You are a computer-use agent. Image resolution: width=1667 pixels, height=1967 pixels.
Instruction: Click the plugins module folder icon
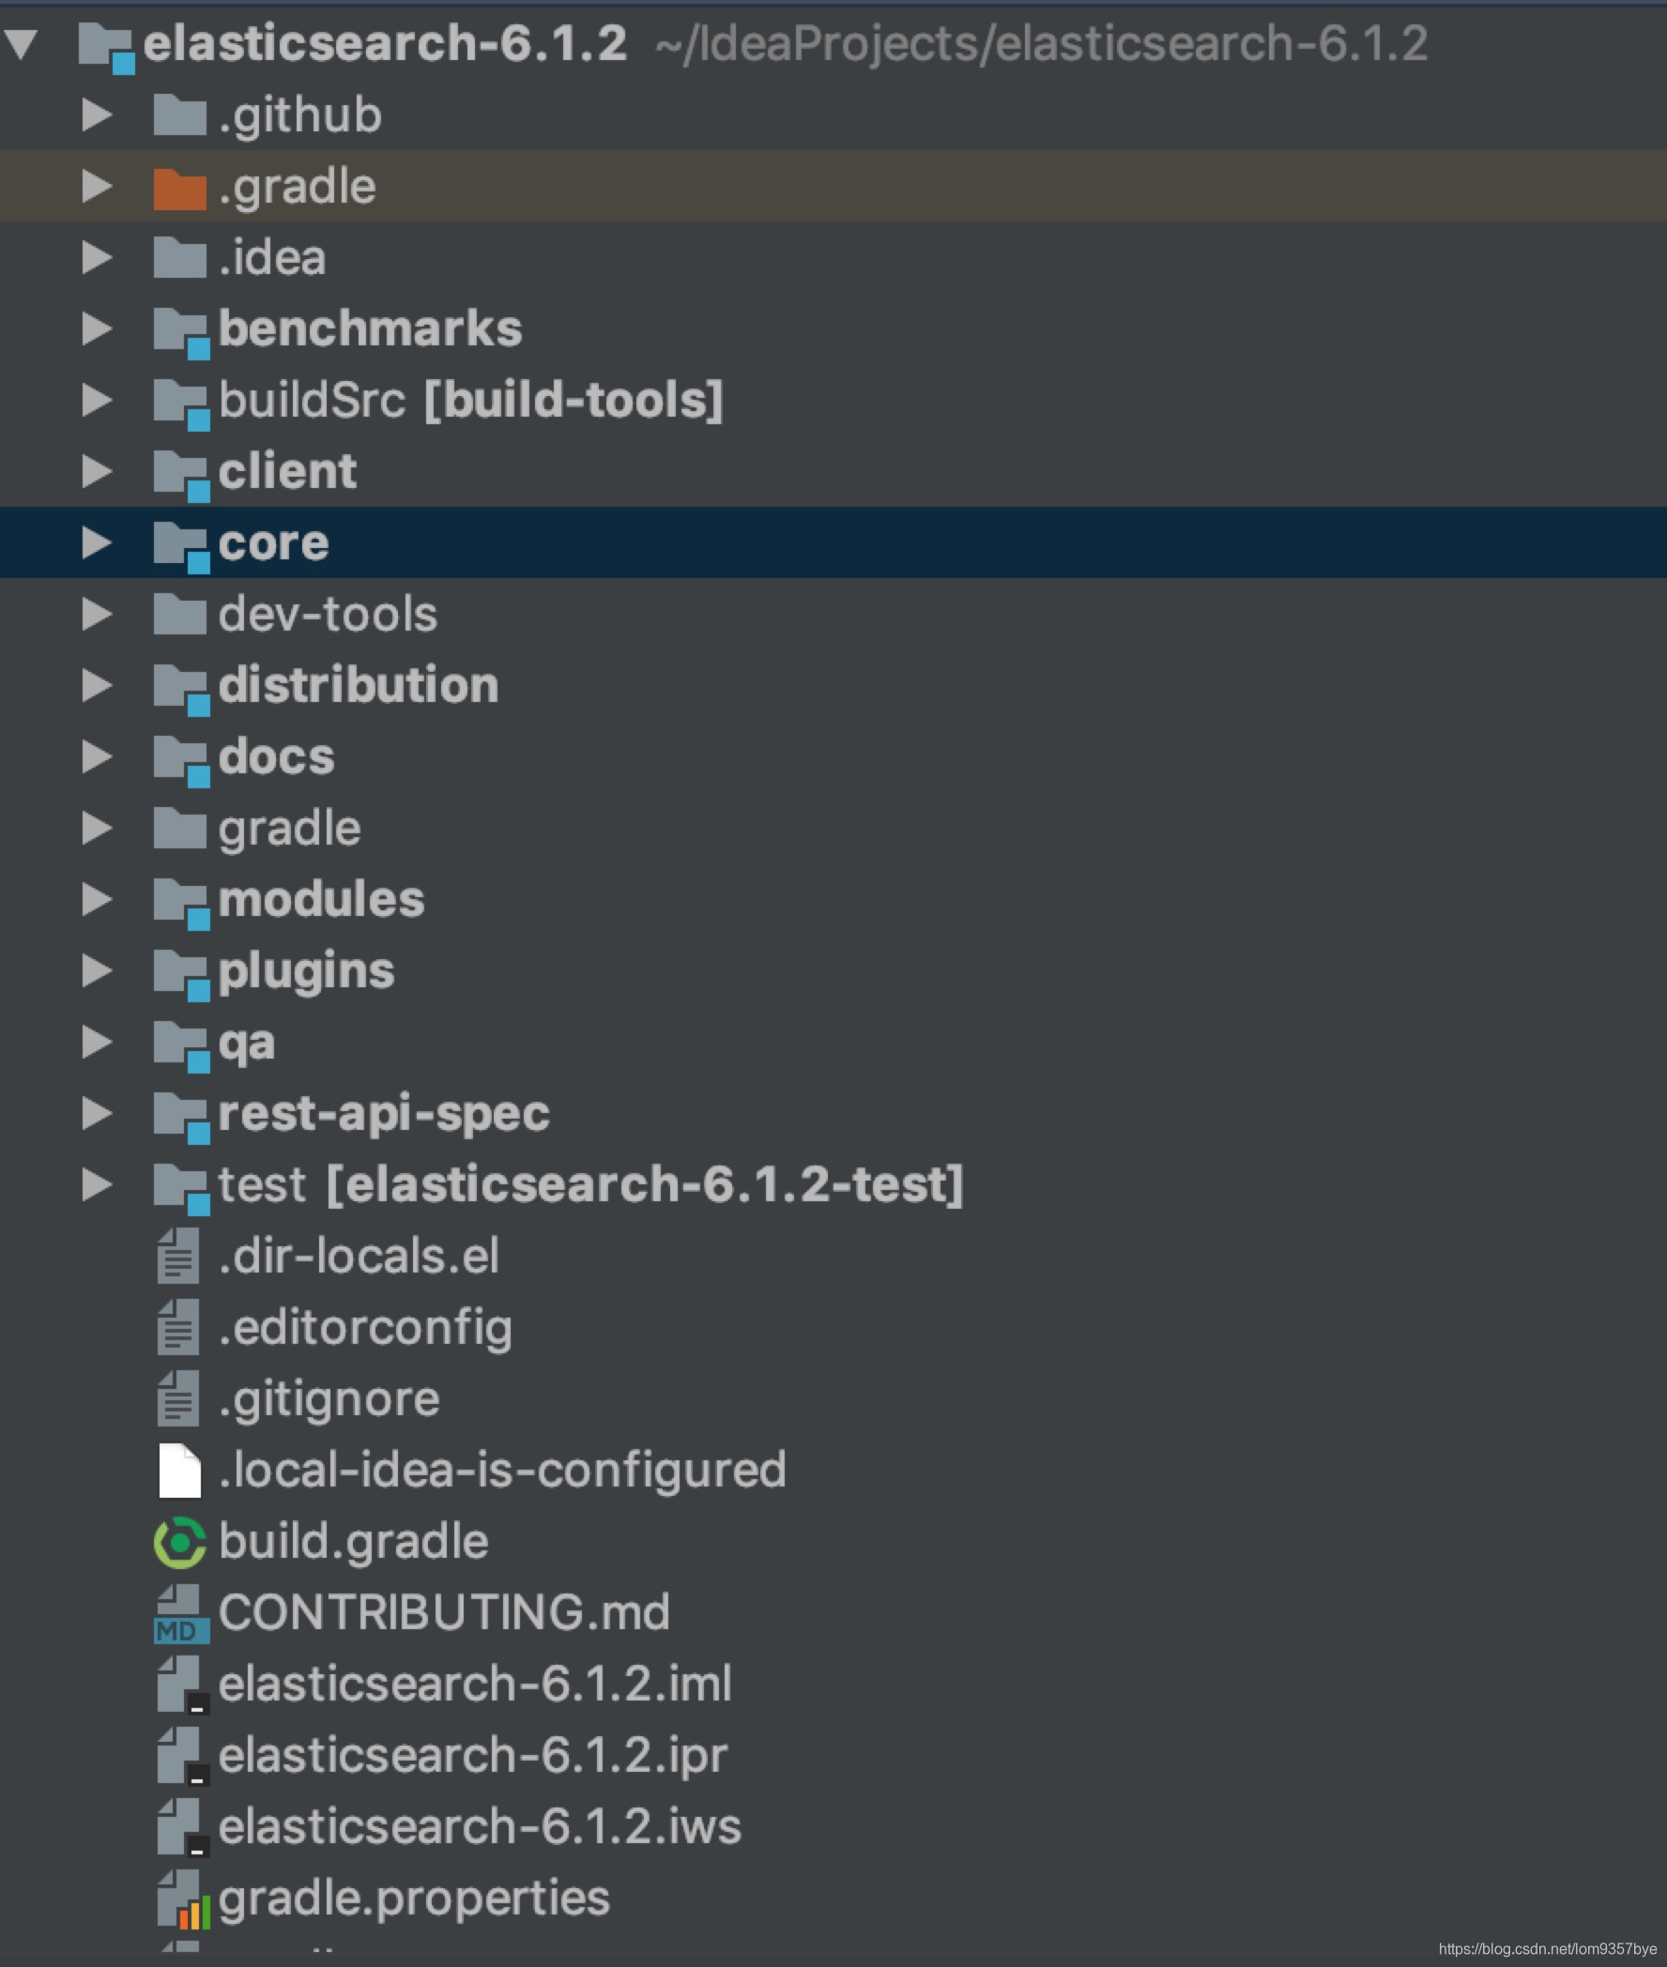click(x=181, y=975)
